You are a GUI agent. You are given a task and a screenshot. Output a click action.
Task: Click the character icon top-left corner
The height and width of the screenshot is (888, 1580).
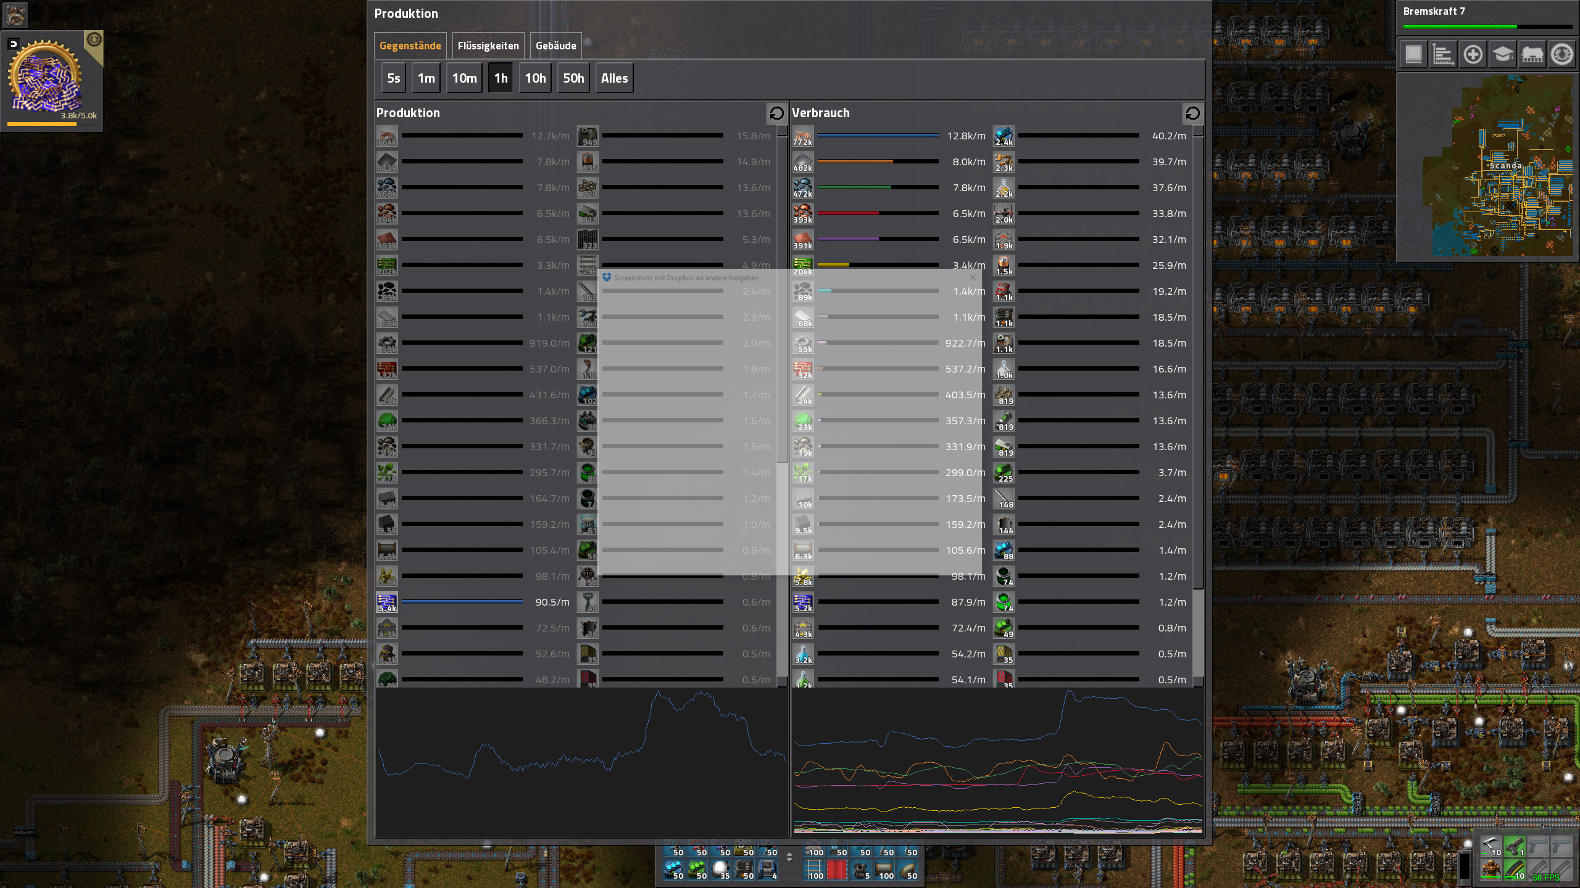[x=15, y=15]
